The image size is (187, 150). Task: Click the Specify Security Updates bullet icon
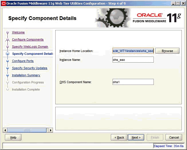8,68
